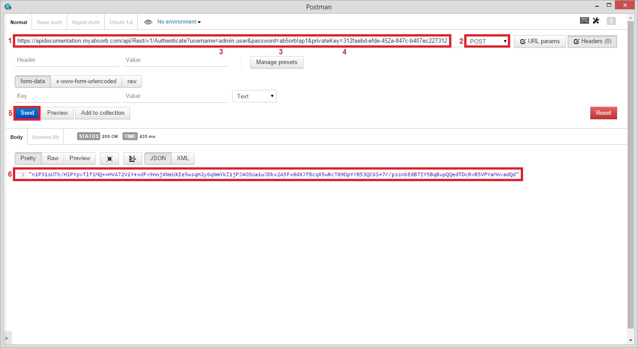Switch to the OAuth 1.0 tab

(x=121, y=22)
